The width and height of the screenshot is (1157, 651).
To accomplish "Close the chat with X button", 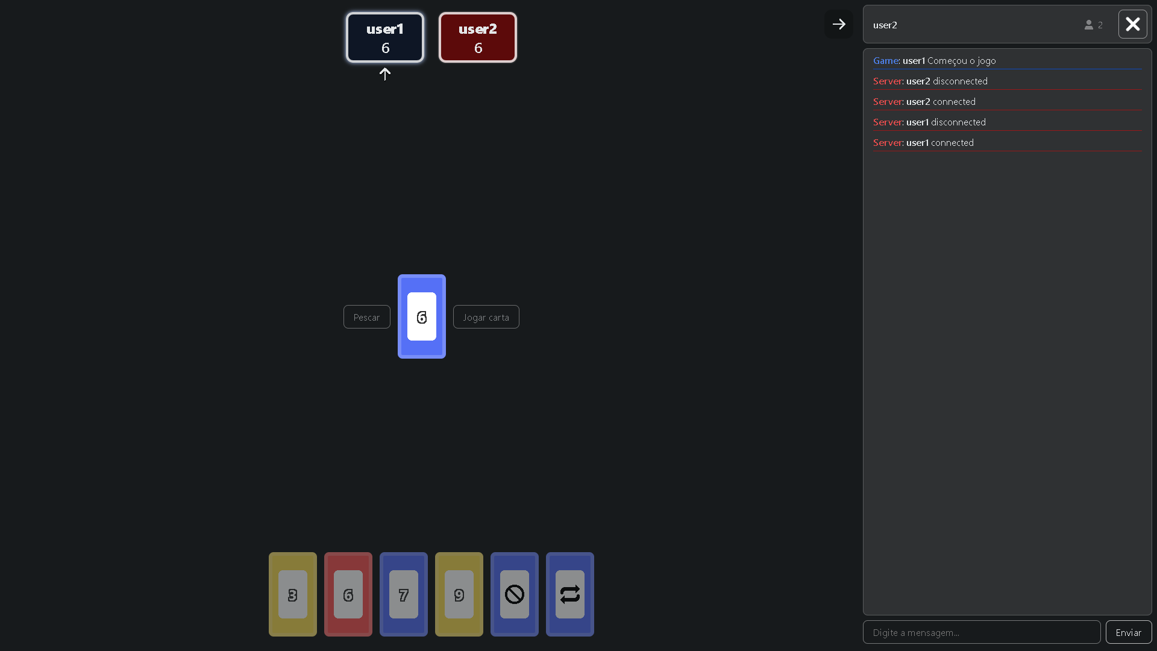I will point(1132,24).
